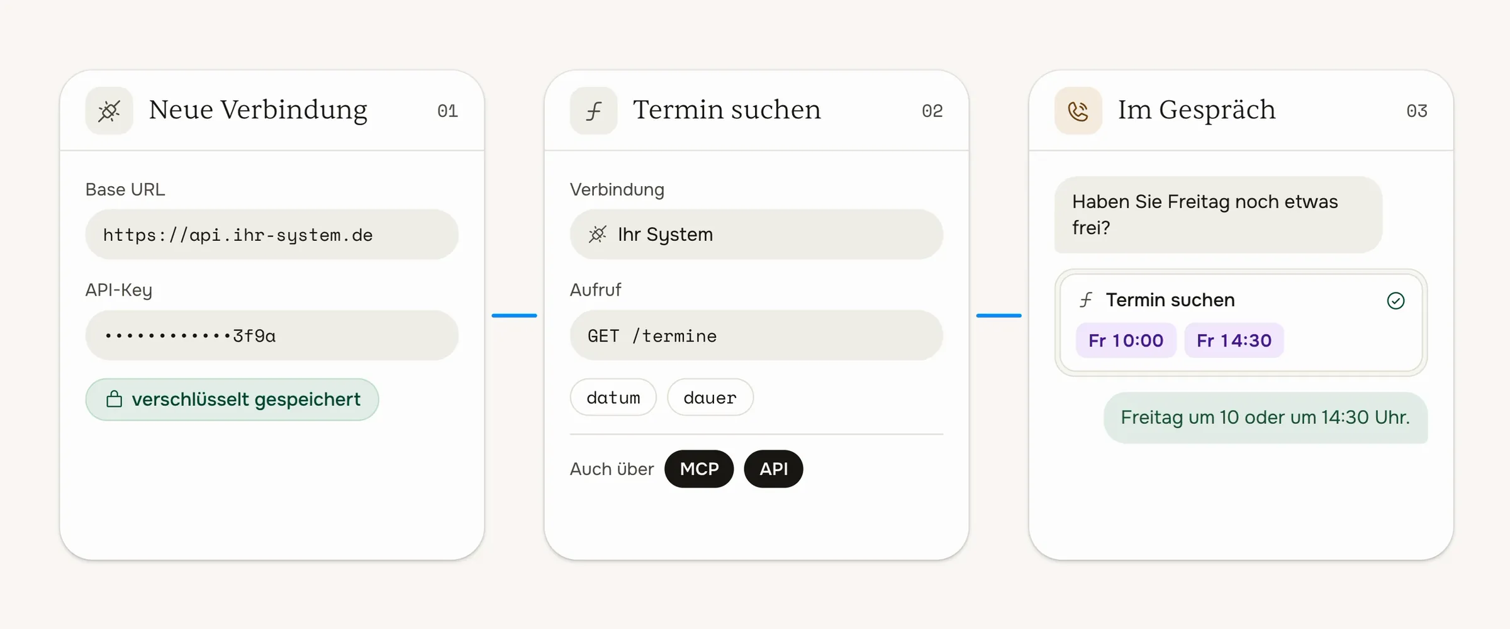Click the plug icon inside the Ihr System field
This screenshot has height=629, width=1510.
pos(598,235)
